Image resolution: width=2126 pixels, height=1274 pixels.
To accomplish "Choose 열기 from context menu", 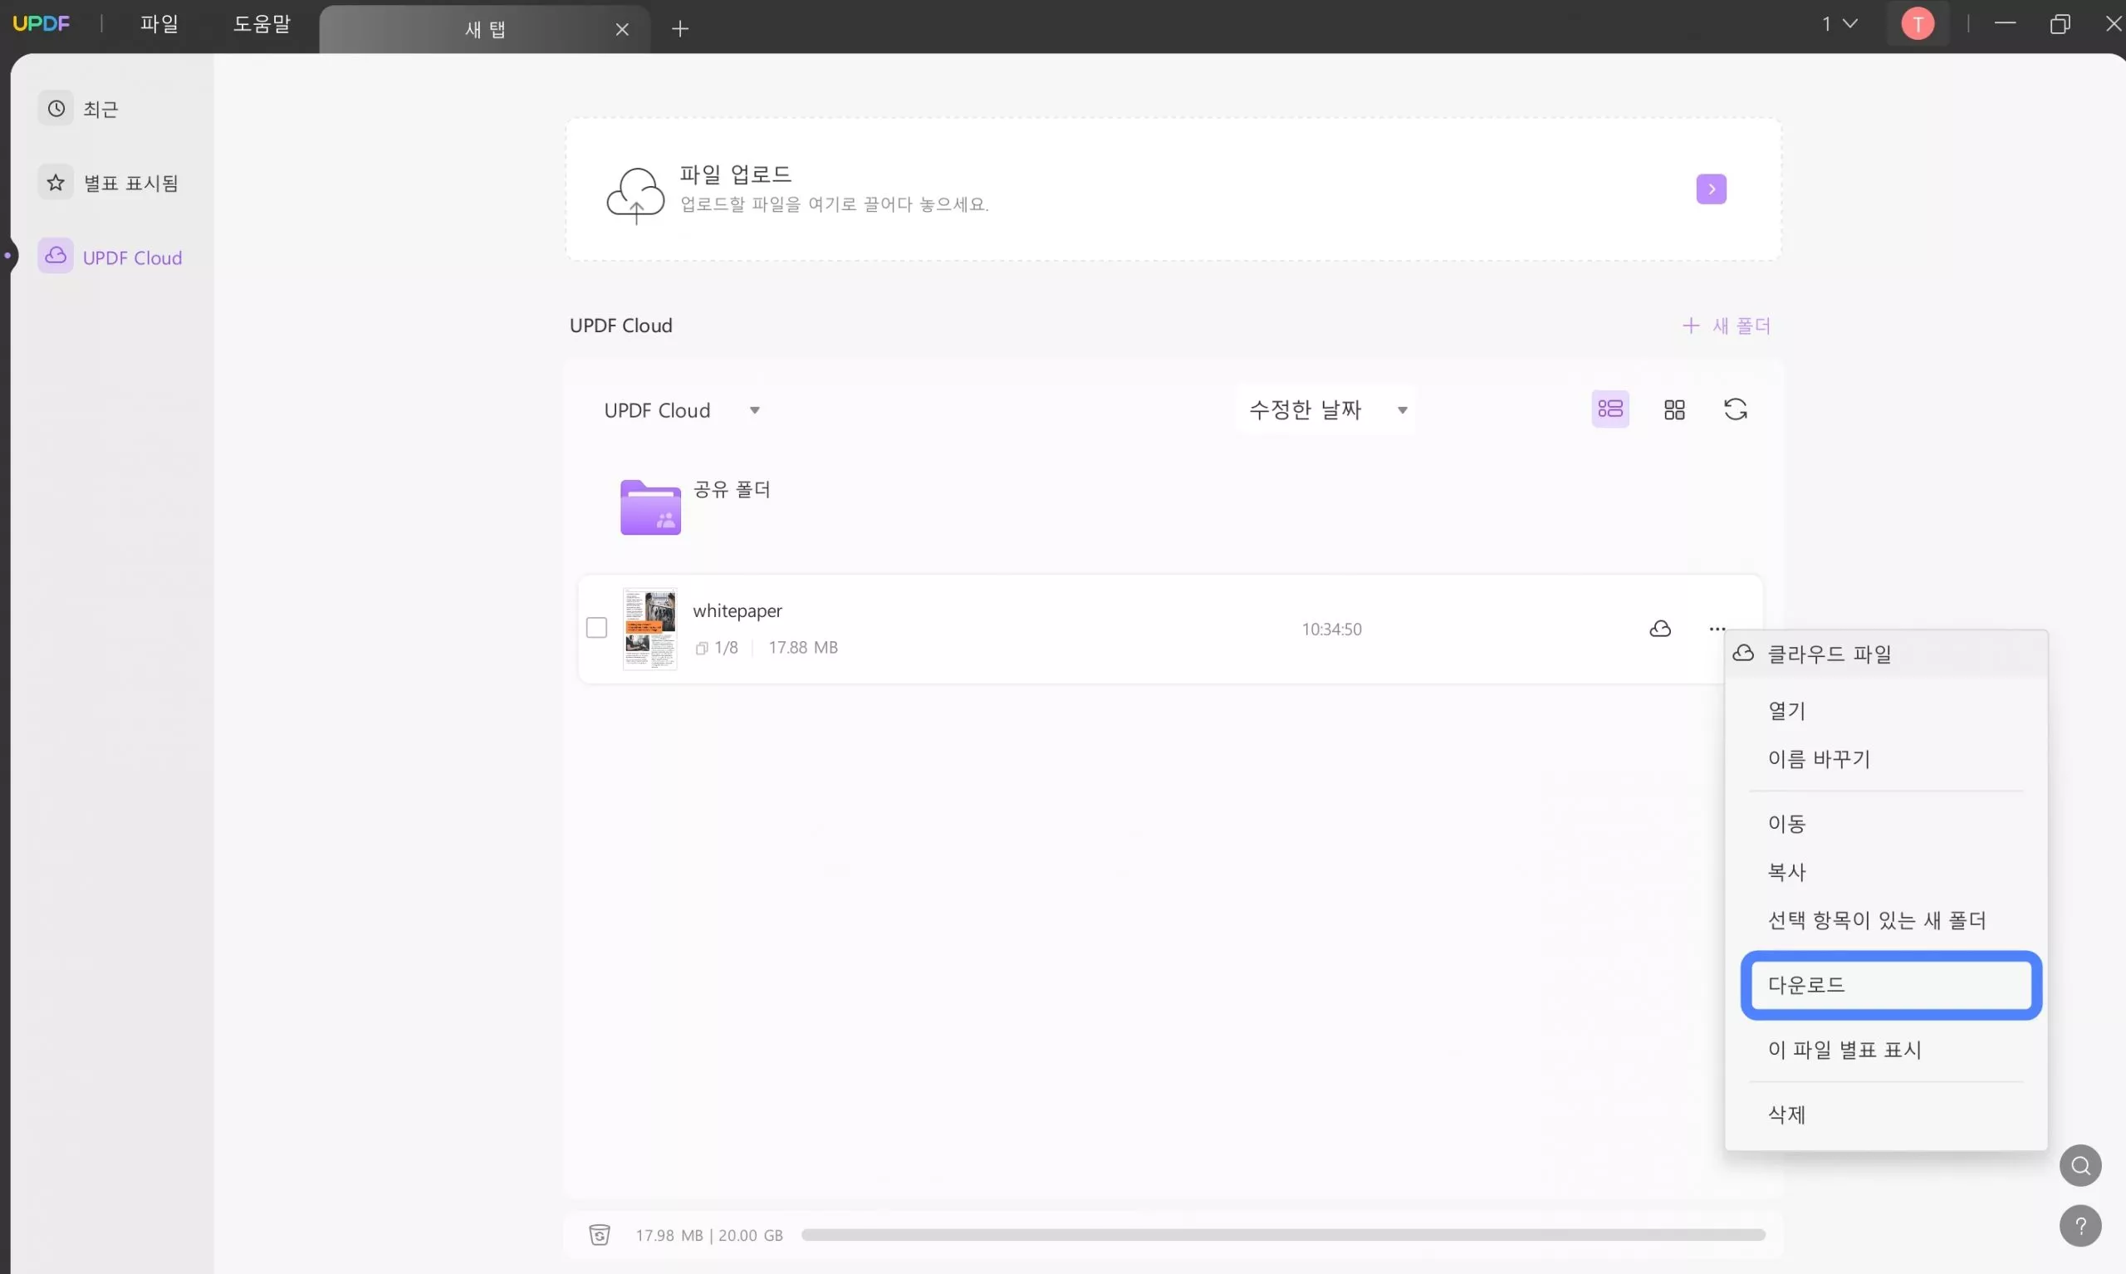I will tap(1885, 711).
